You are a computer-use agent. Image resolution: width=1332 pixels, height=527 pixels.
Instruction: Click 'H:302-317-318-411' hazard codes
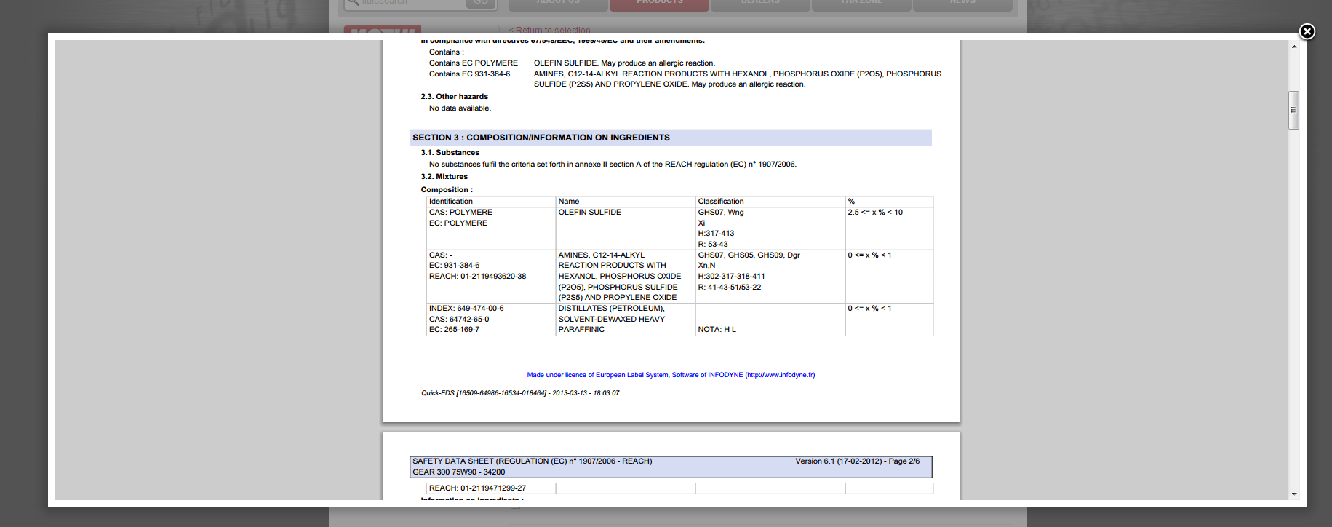(731, 277)
